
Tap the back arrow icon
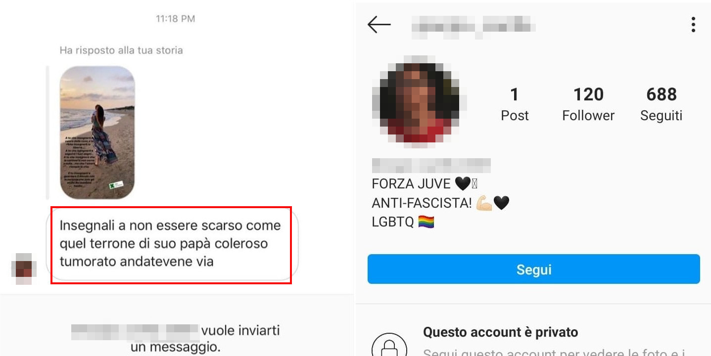379,24
